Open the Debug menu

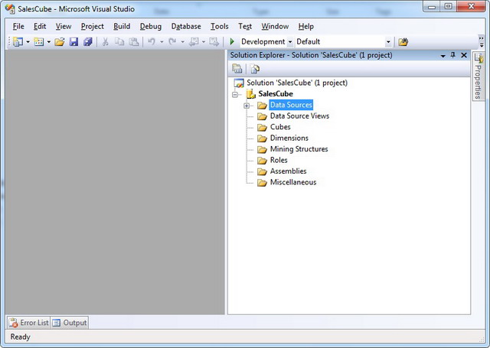(x=151, y=27)
